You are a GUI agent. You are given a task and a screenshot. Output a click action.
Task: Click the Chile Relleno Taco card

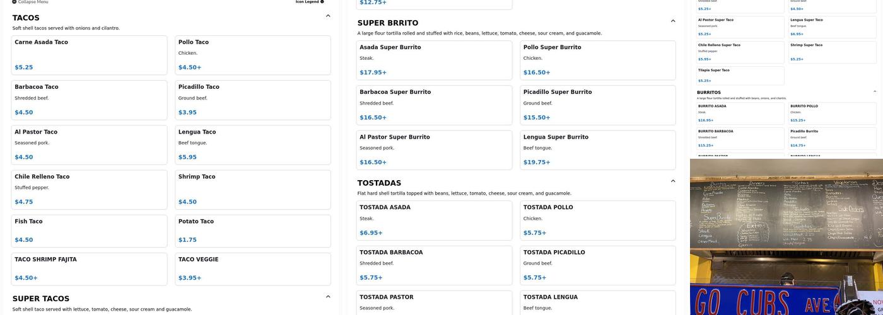click(x=89, y=189)
